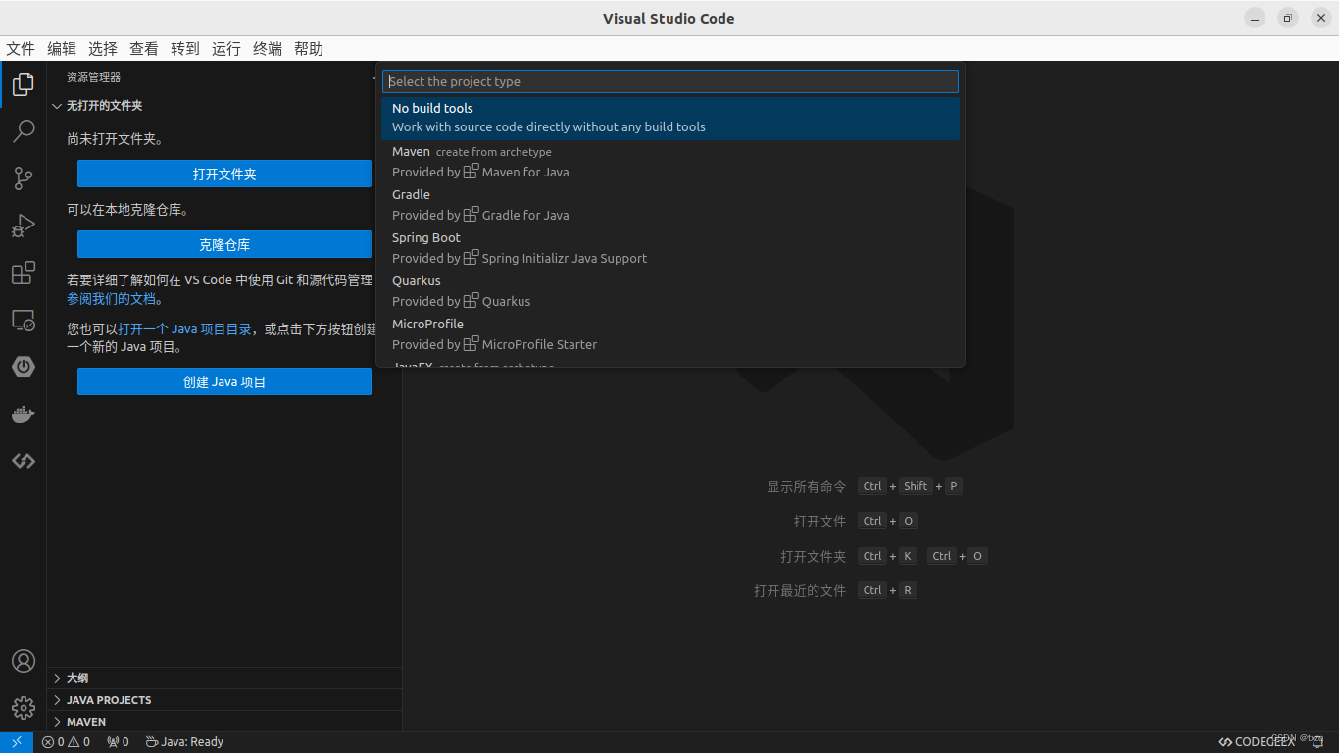Image resolution: width=1339 pixels, height=753 pixels.
Task: Click the CODEGEEX status bar item
Action: click(1257, 742)
